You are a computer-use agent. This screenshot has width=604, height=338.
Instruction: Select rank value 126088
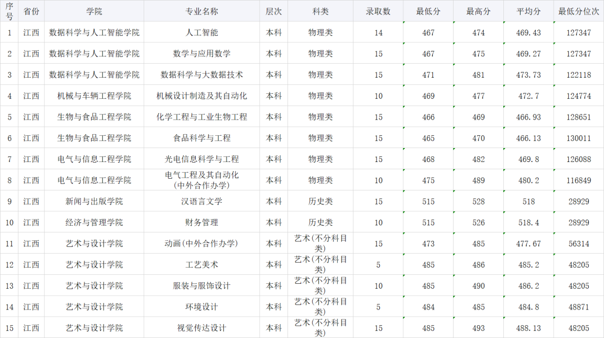coord(579,159)
